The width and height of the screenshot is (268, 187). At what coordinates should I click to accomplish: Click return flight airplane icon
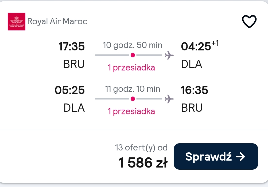[169, 99]
